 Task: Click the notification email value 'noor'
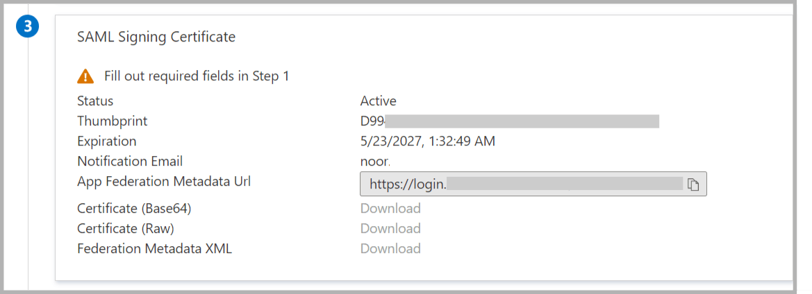375,162
